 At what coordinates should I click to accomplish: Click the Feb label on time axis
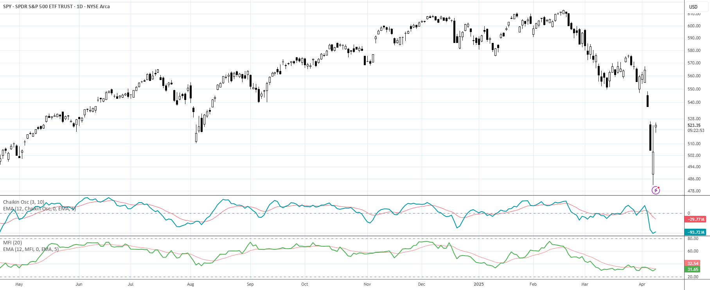(x=533, y=284)
